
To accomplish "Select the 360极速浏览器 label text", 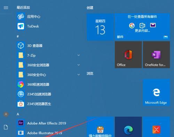I will point(38,85).
